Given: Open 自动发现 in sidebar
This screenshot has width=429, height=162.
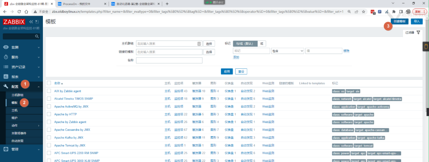Looking at the screenshot, I should pyautogui.click(x=17, y=141).
